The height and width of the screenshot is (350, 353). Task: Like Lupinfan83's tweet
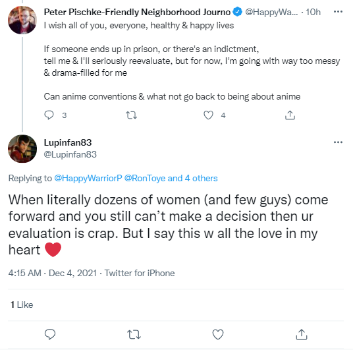218,334
